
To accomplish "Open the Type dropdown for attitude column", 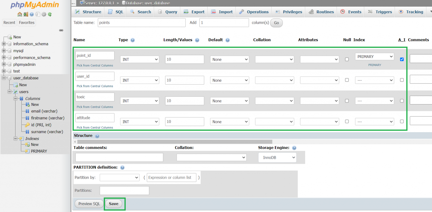I will [139, 122].
